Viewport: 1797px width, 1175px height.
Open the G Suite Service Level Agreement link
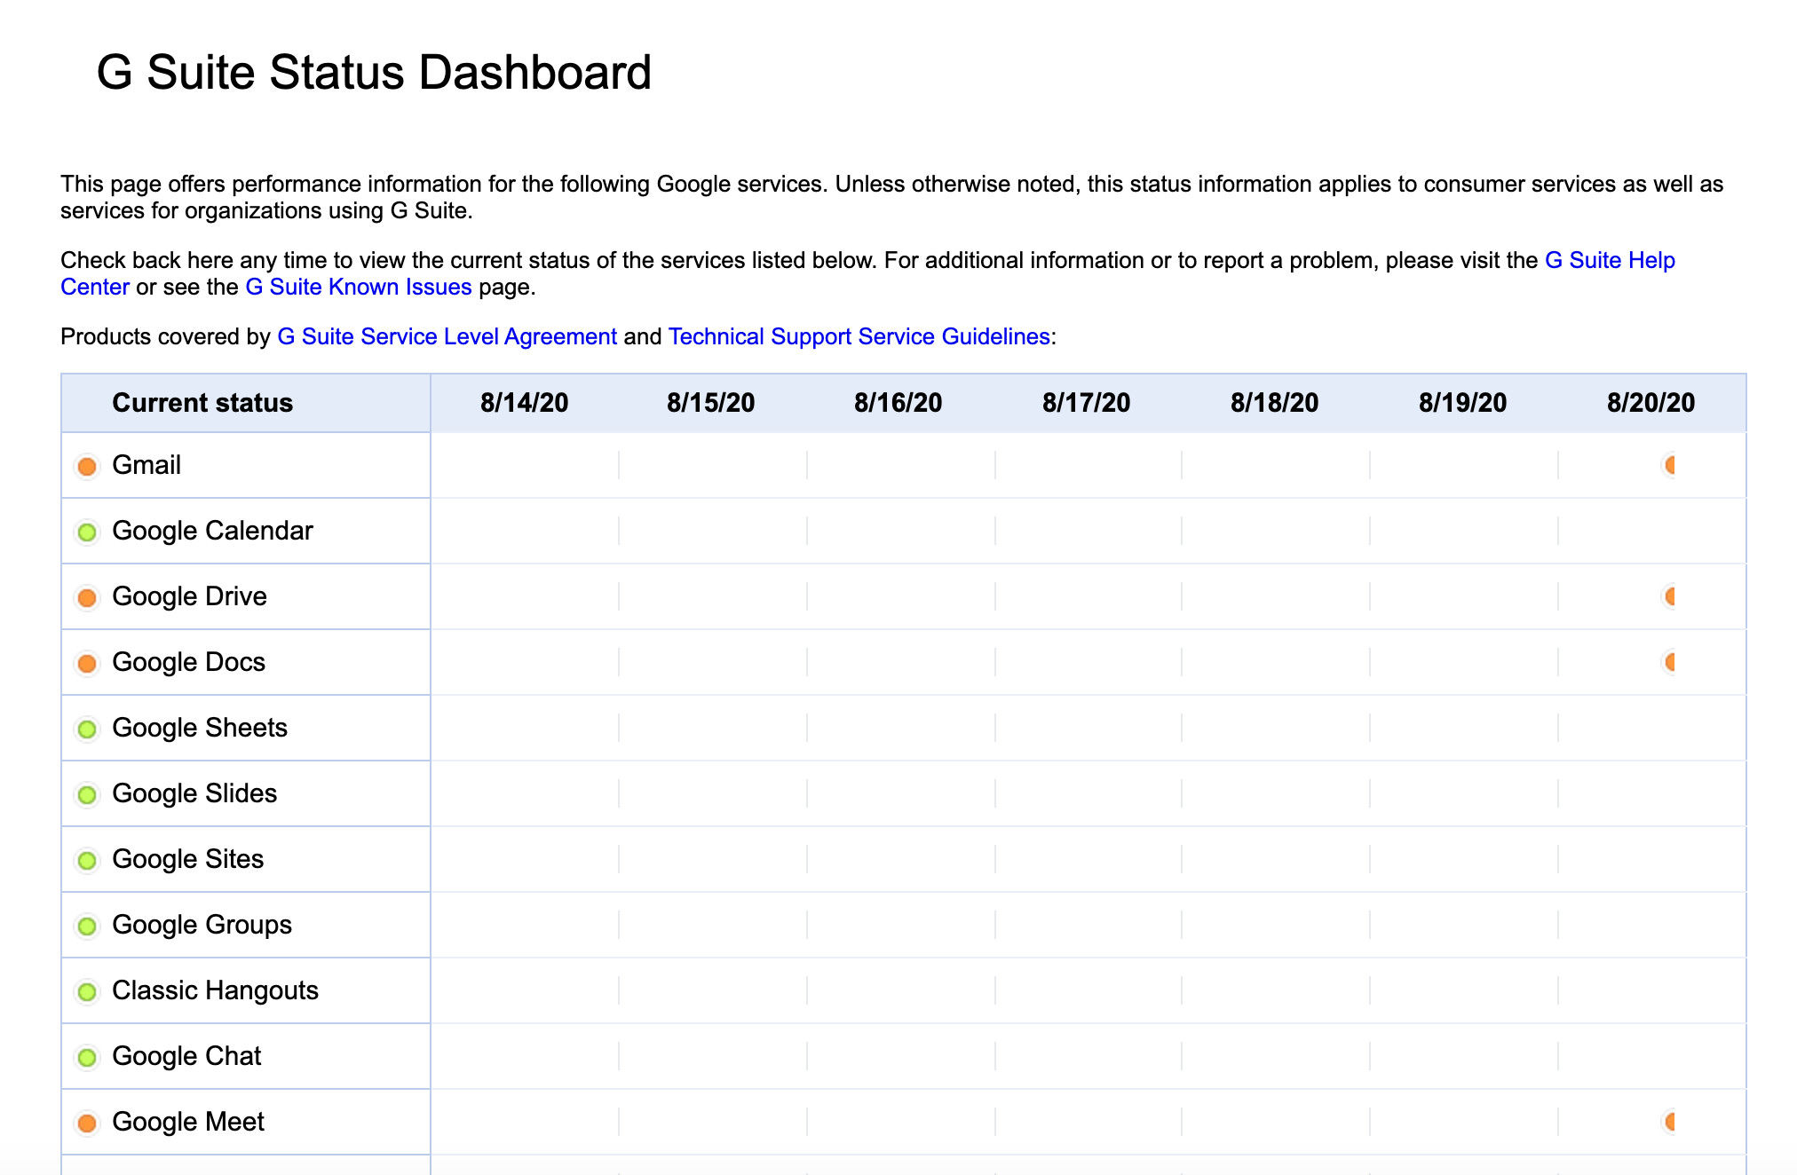coord(447,336)
